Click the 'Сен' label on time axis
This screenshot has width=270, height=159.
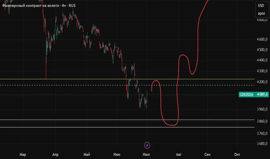tap(207, 154)
